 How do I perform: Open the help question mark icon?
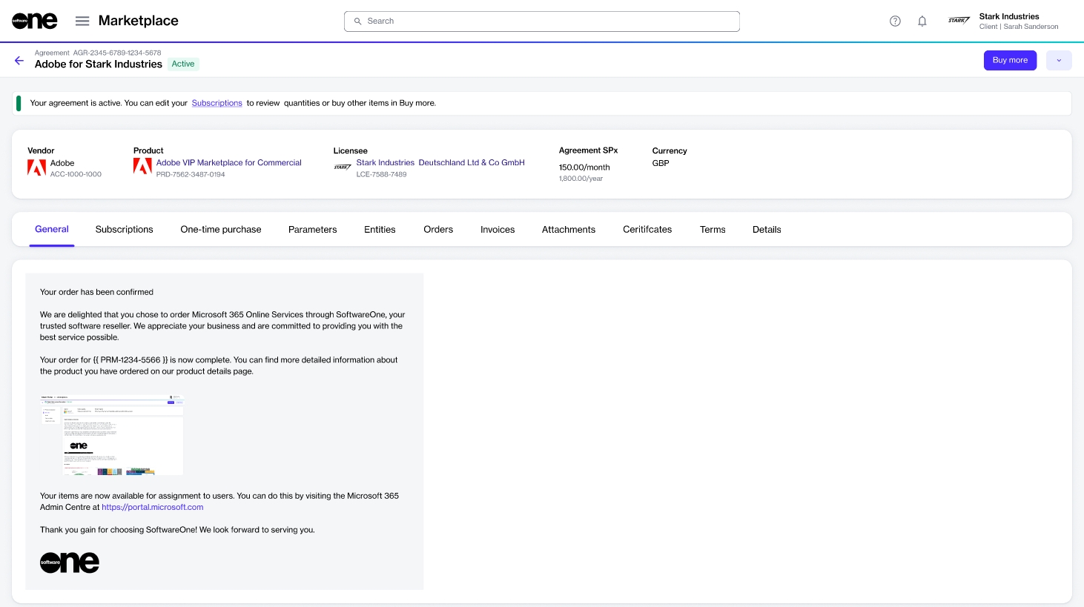tap(895, 21)
